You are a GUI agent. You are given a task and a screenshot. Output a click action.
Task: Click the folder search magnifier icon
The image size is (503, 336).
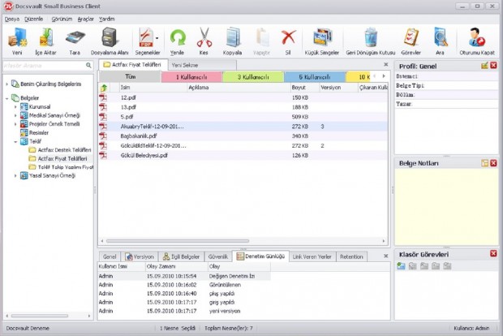pyautogui.click(x=89, y=66)
